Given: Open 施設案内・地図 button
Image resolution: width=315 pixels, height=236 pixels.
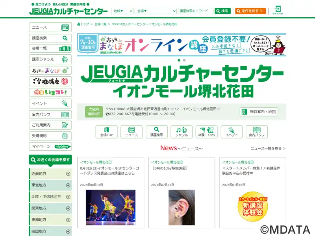Looking at the screenshot, I should tap(259, 112).
